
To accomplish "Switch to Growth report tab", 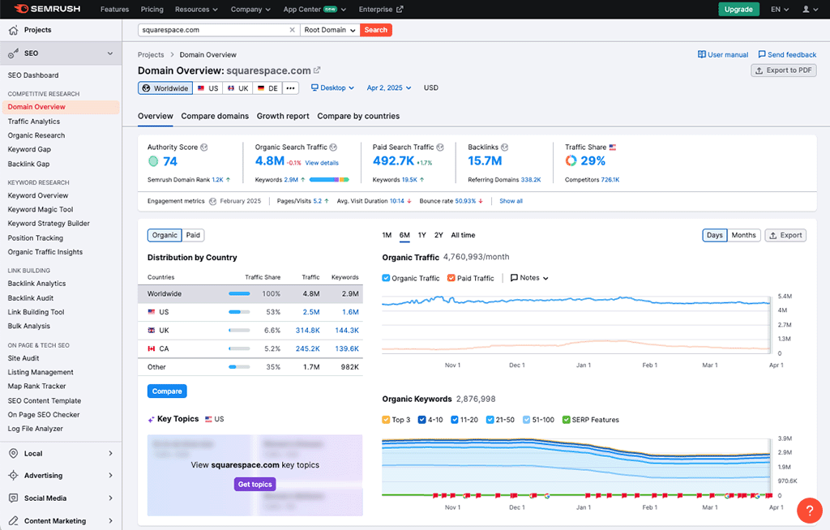I will tap(283, 116).
